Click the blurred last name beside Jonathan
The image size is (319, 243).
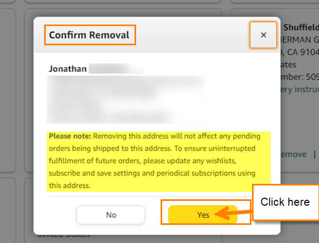coord(116,69)
